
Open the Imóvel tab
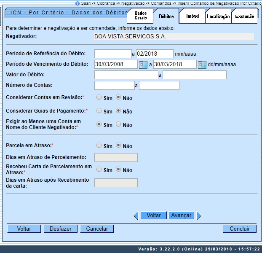tap(192, 16)
